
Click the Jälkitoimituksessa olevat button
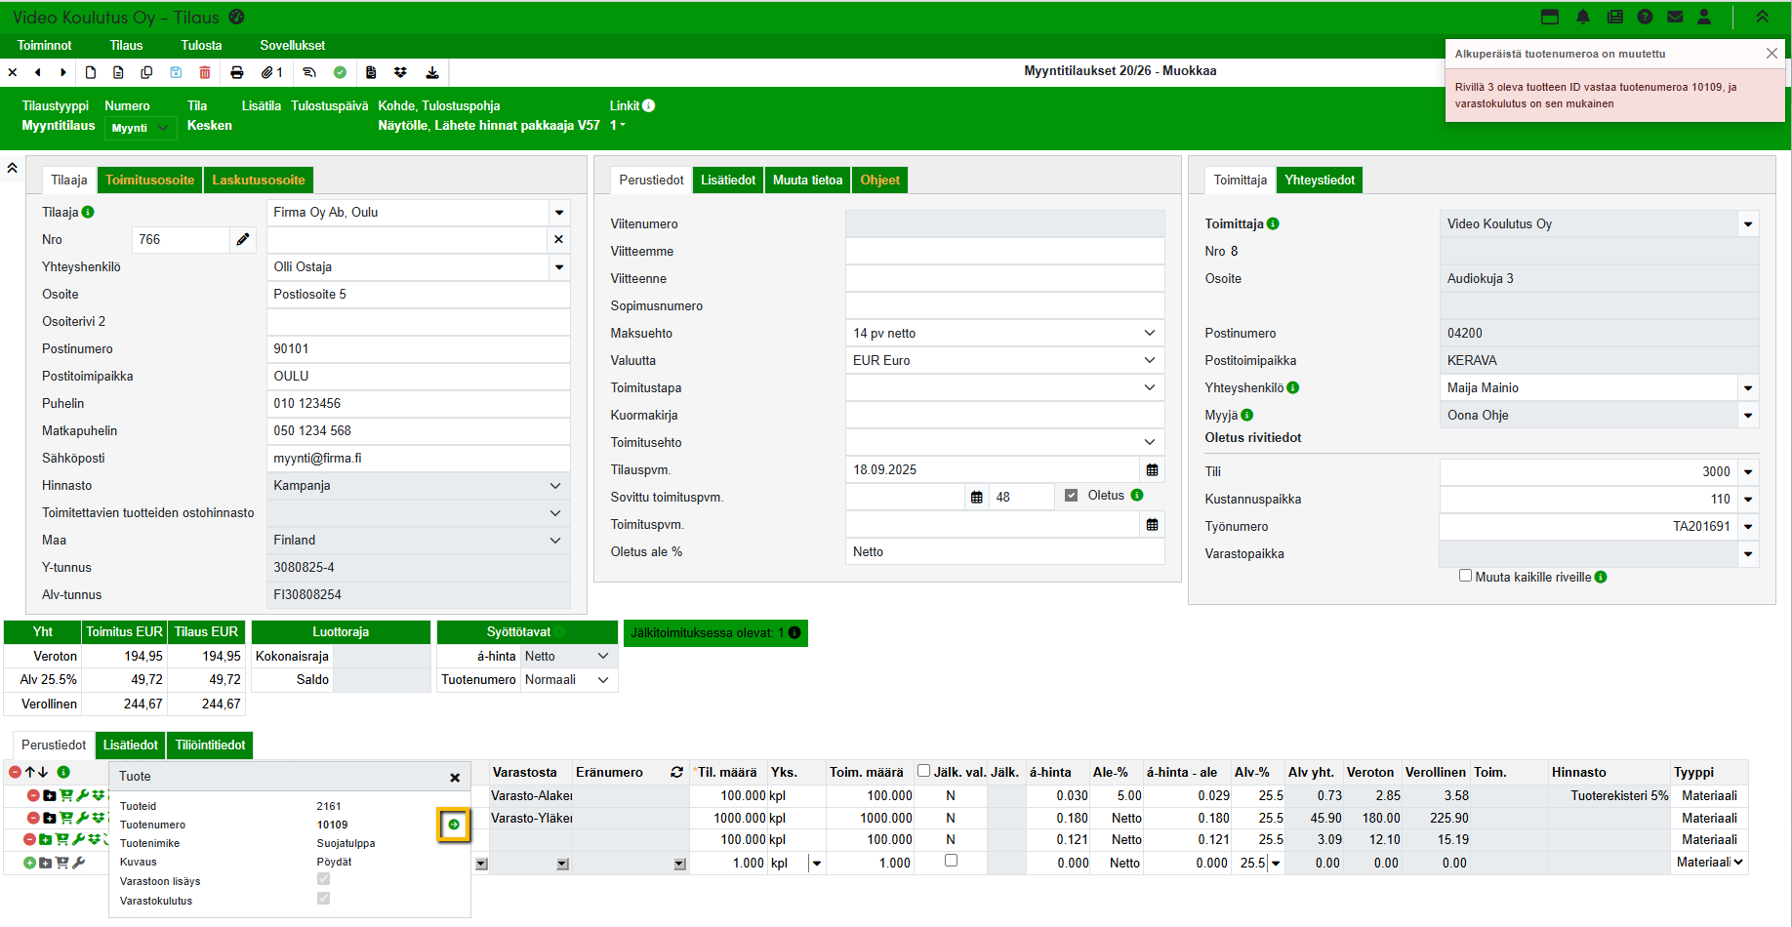(714, 633)
